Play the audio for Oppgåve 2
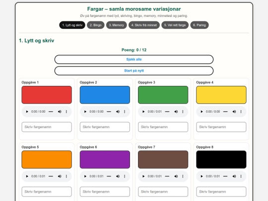The width and height of the screenshot is (268, 201). [85, 112]
